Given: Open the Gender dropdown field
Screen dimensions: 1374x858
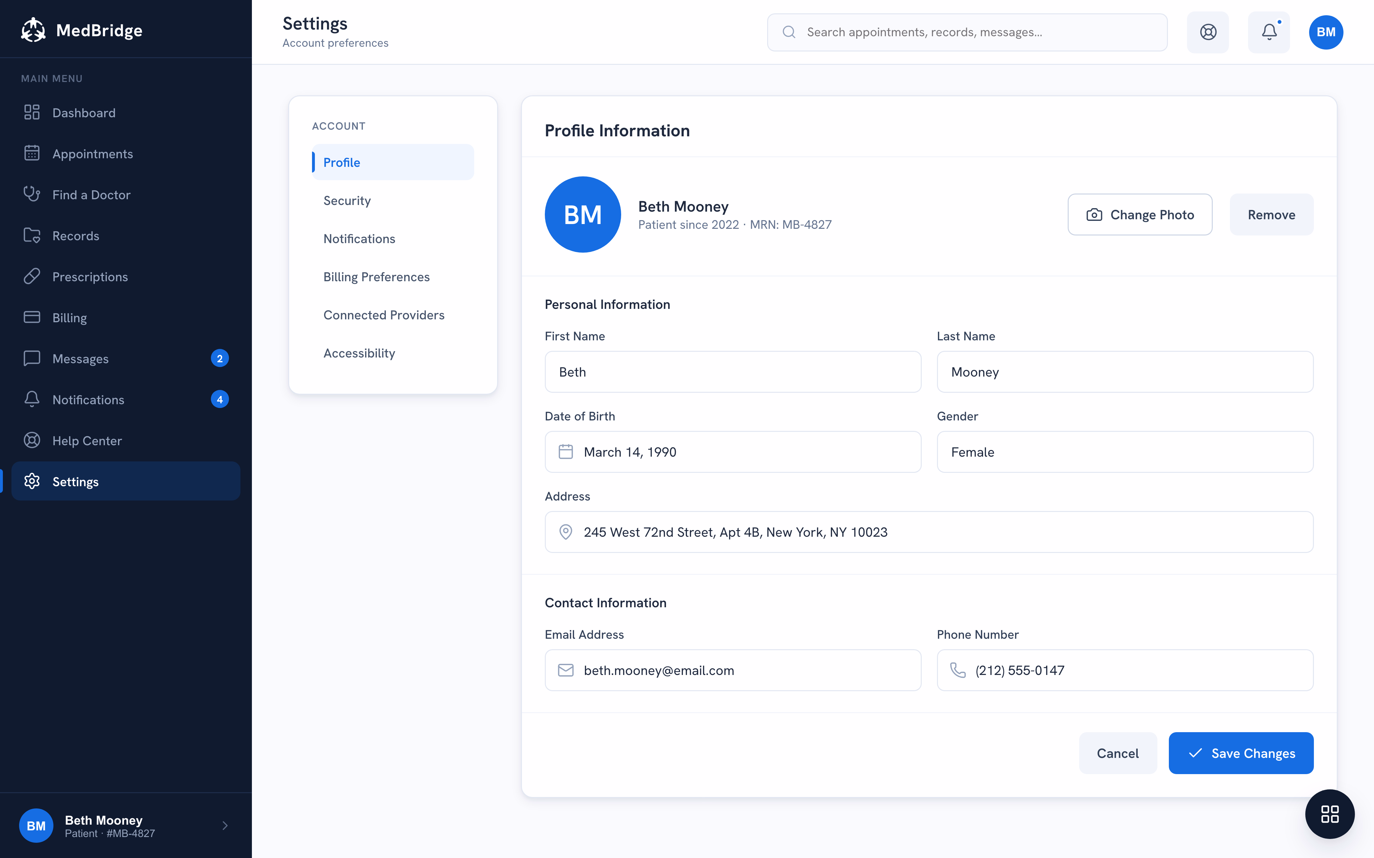Looking at the screenshot, I should pyautogui.click(x=1125, y=452).
